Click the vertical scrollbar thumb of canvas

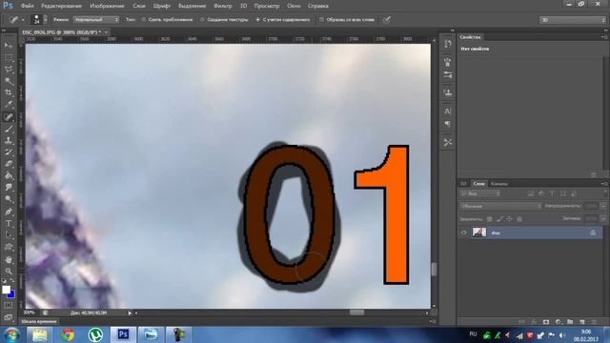pyautogui.click(x=434, y=269)
